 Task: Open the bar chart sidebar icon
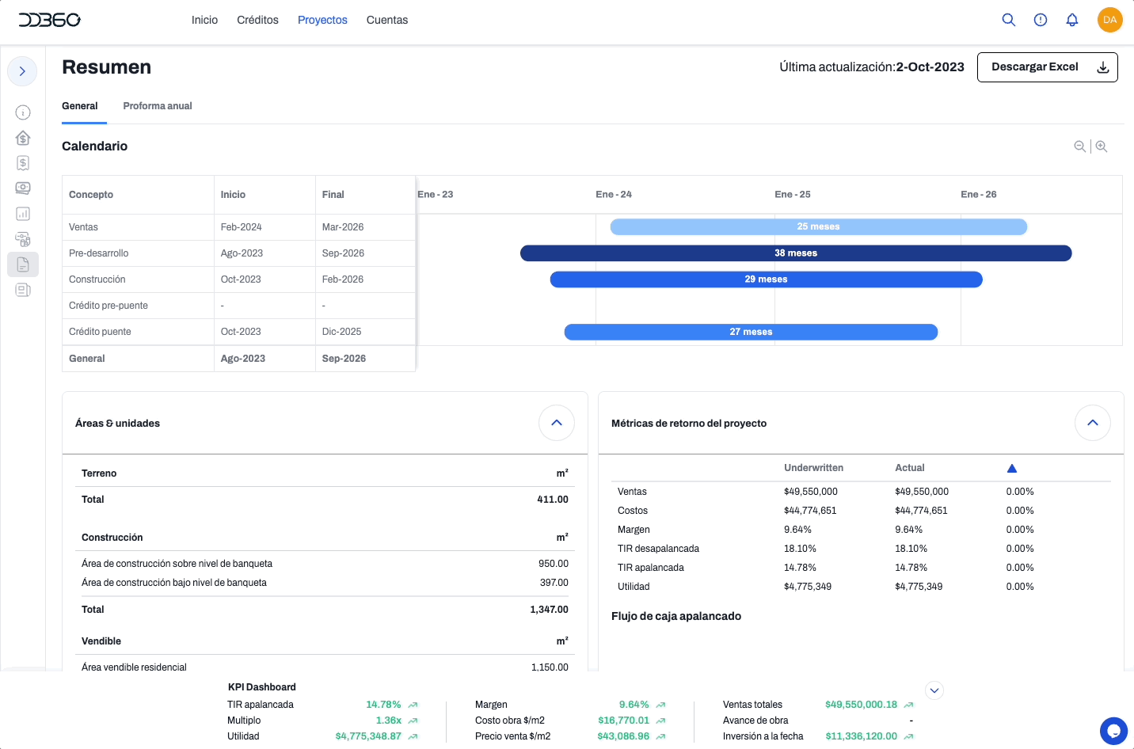pyautogui.click(x=23, y=214)
